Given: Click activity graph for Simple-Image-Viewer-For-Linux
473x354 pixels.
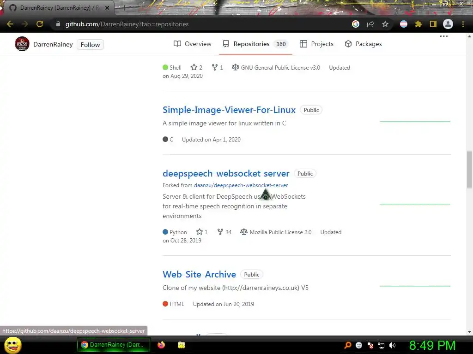Looking at the screenshot, I should (415, 122).
